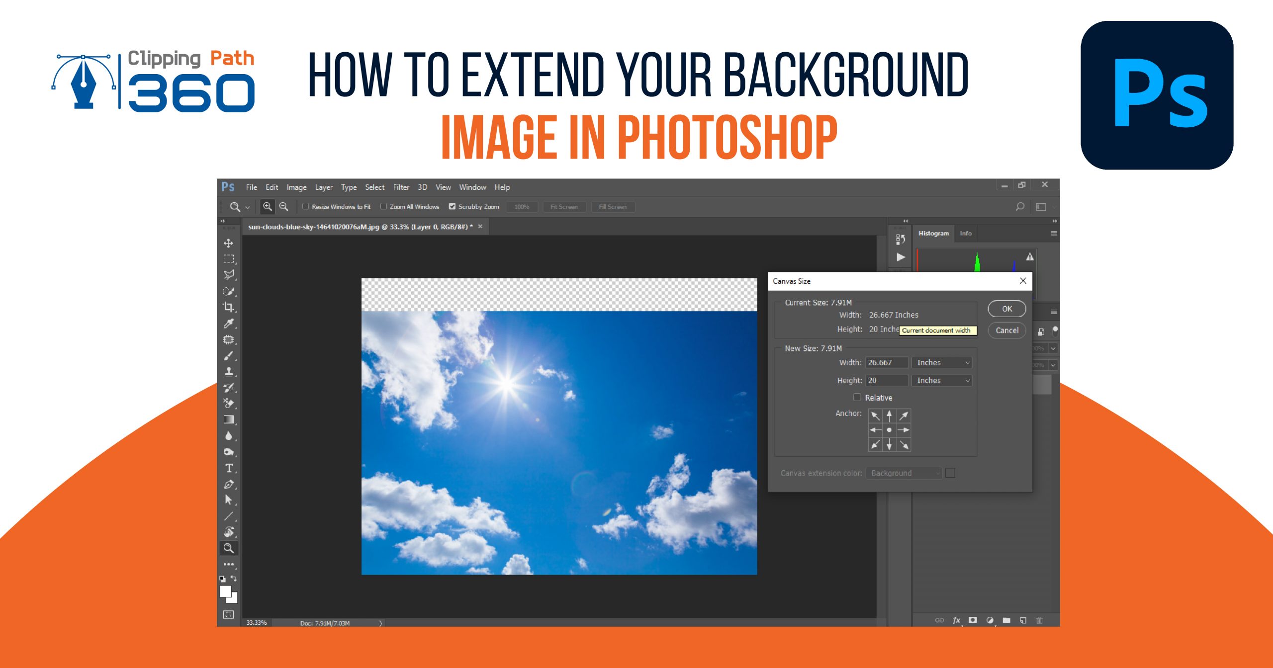Click the new group folder icon

click(x=1006, y=620)
